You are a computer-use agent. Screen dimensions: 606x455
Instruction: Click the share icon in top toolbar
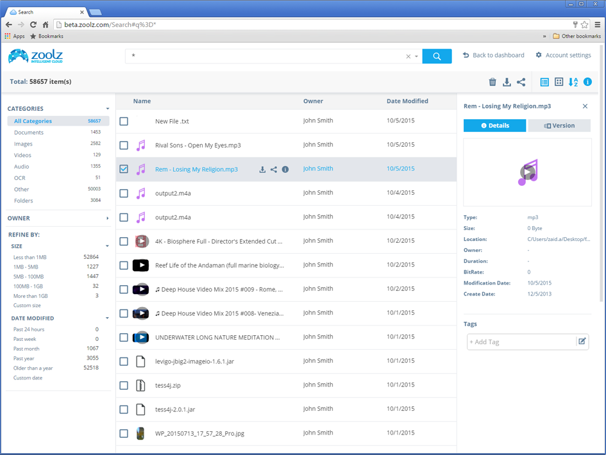pyautogui.click(x=521, y=82)
